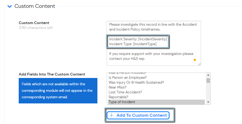242x124 pixels.
Task: Click the fields list scroll up arrow
Action: tap(208, 75)
